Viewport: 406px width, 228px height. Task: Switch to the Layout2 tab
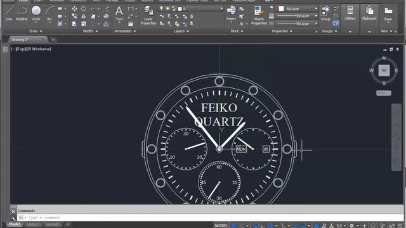tap(53, 224)
